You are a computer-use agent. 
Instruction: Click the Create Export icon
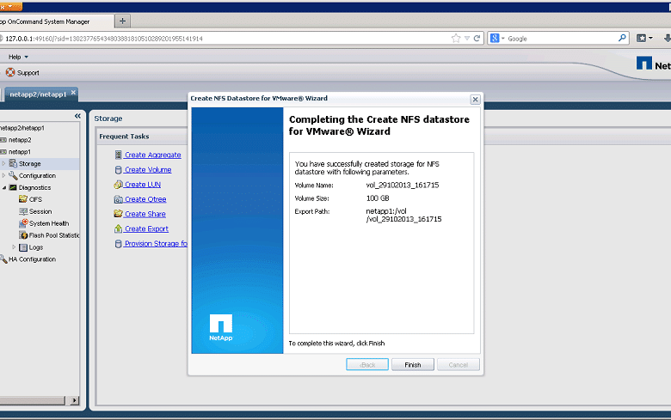[119, 228]
